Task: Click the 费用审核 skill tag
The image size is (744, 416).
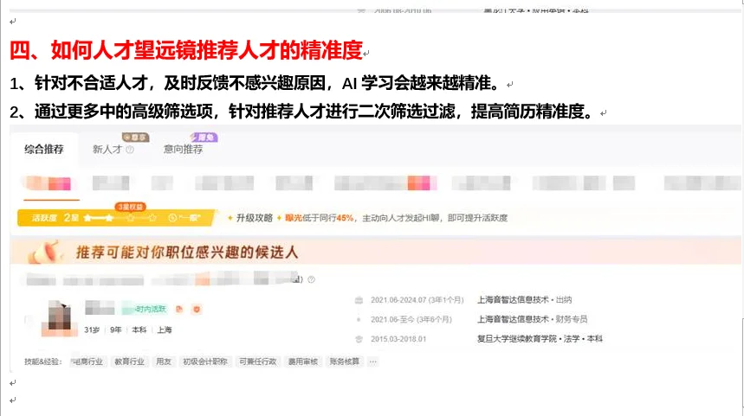Action: 303,362
